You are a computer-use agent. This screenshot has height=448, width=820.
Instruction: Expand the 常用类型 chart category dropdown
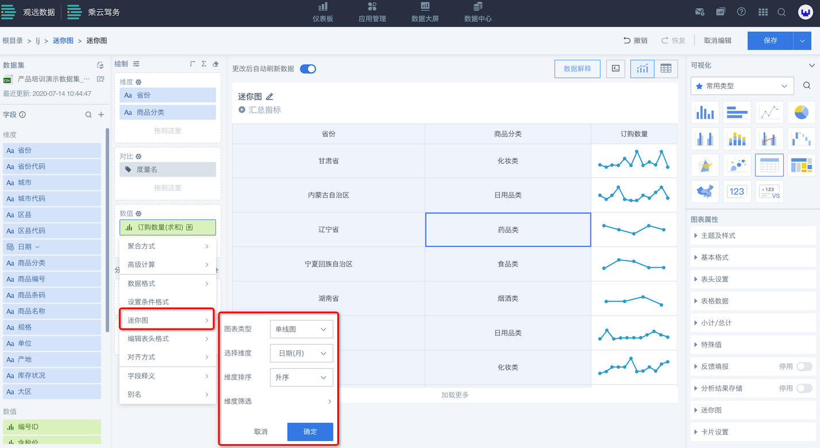point(742,86)
